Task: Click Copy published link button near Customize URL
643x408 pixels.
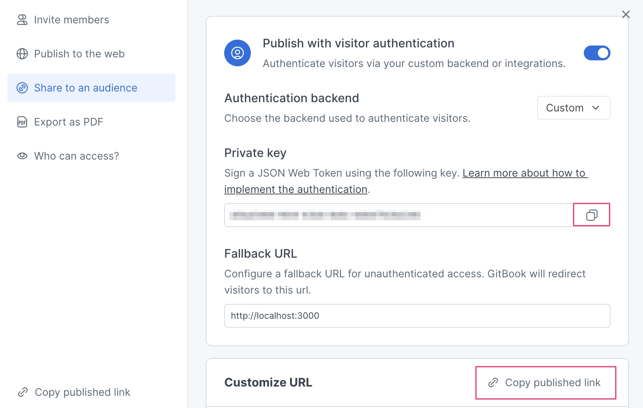Action: tap(546, 382)
